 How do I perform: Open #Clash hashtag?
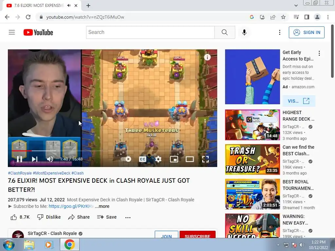tap(77, 173)
